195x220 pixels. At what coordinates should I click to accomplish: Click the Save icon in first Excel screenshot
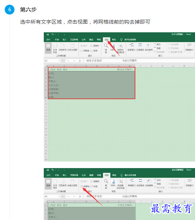[48, 34]
